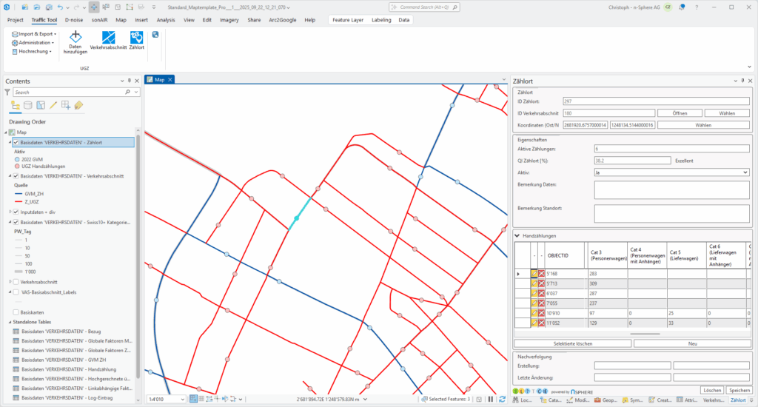The width and height of the screenshot is (758, 407).
Task: Collapse the Handzählungen section
Action: [x=517, y=236]
